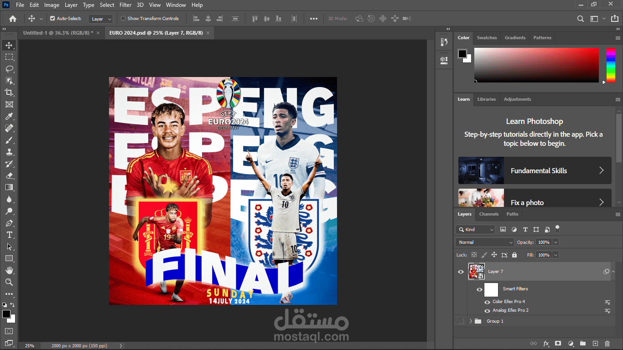Toggle Quick Mask mode
The width and height of the screenshot is (623, 350).
click(9, 331)
